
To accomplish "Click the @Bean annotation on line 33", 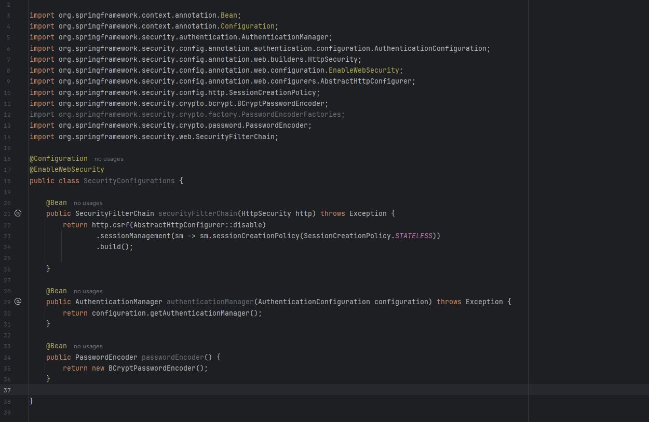I will point(57,346).
